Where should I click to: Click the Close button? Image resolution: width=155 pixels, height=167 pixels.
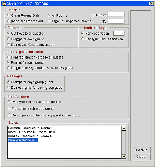coord(141,157)
